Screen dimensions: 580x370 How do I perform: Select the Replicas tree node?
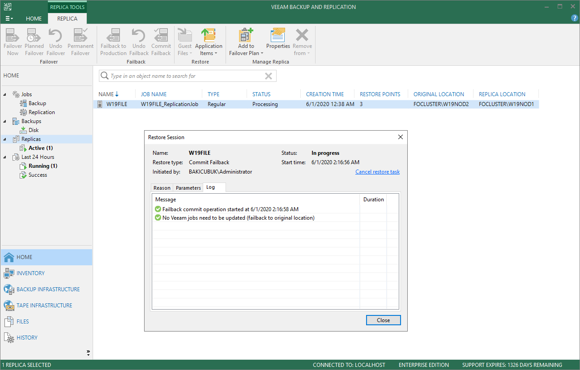pos(31,139)
